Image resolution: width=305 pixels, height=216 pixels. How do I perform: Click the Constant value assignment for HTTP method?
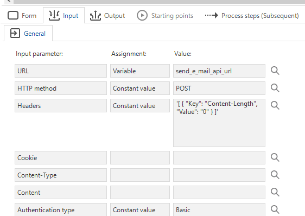tap(140, 88)
